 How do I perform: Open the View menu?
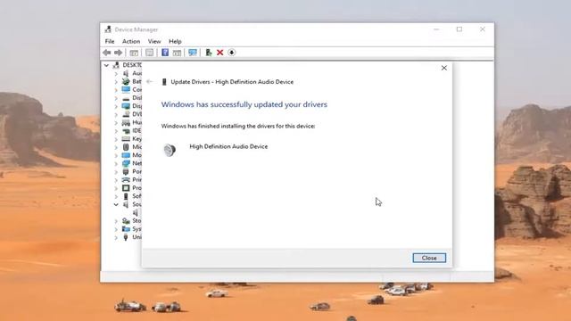click(x=154, y=42)
